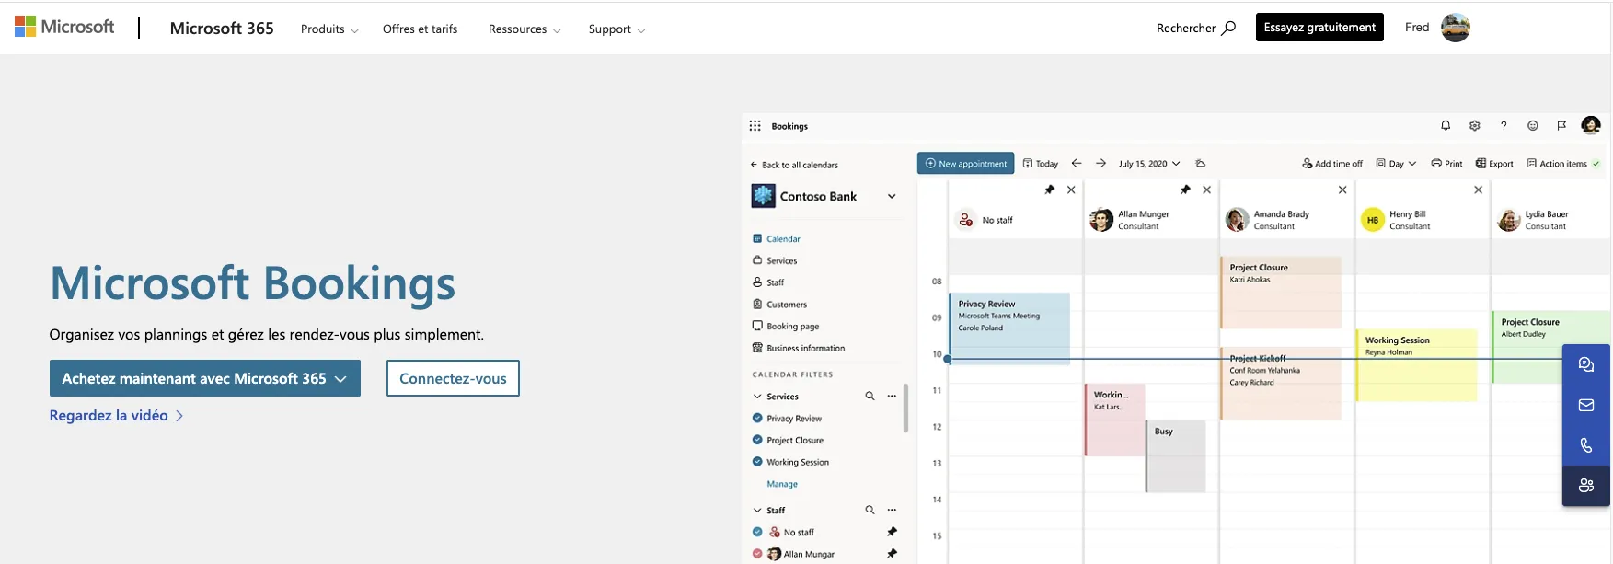The width and height of the screenshot is (1613, 564).
Task: Open Staff filter more options
Action: point(892,510)
